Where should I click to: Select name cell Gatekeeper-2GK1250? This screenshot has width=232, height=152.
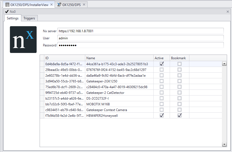(x=119, y=81)
